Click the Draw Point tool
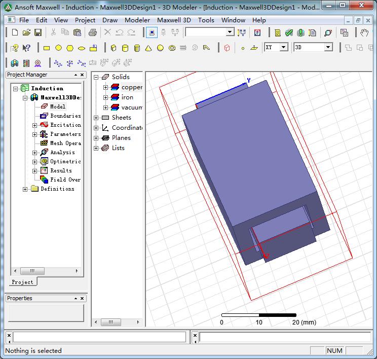 tap(243, 48)
